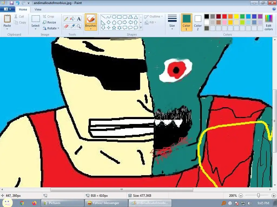Activate Color 2 selector

tap(198, 22)
